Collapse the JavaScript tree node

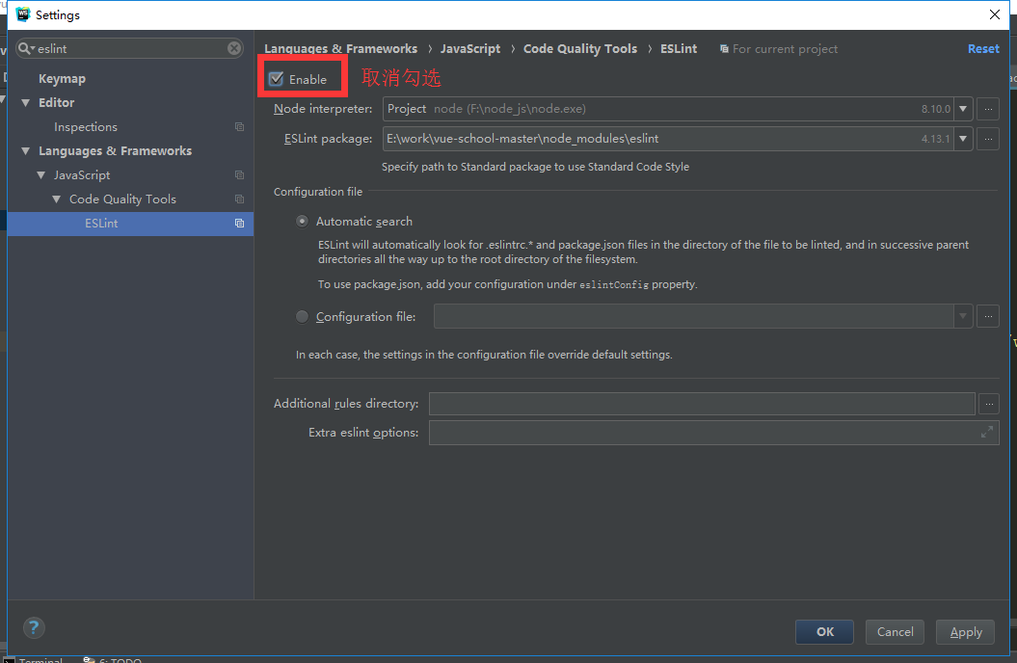(41, 175)
